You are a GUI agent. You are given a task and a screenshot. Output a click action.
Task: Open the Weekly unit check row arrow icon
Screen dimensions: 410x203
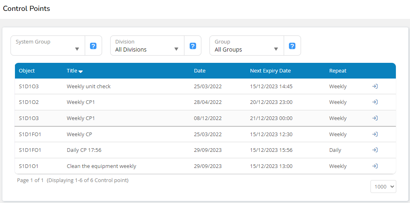pos(375,86)
